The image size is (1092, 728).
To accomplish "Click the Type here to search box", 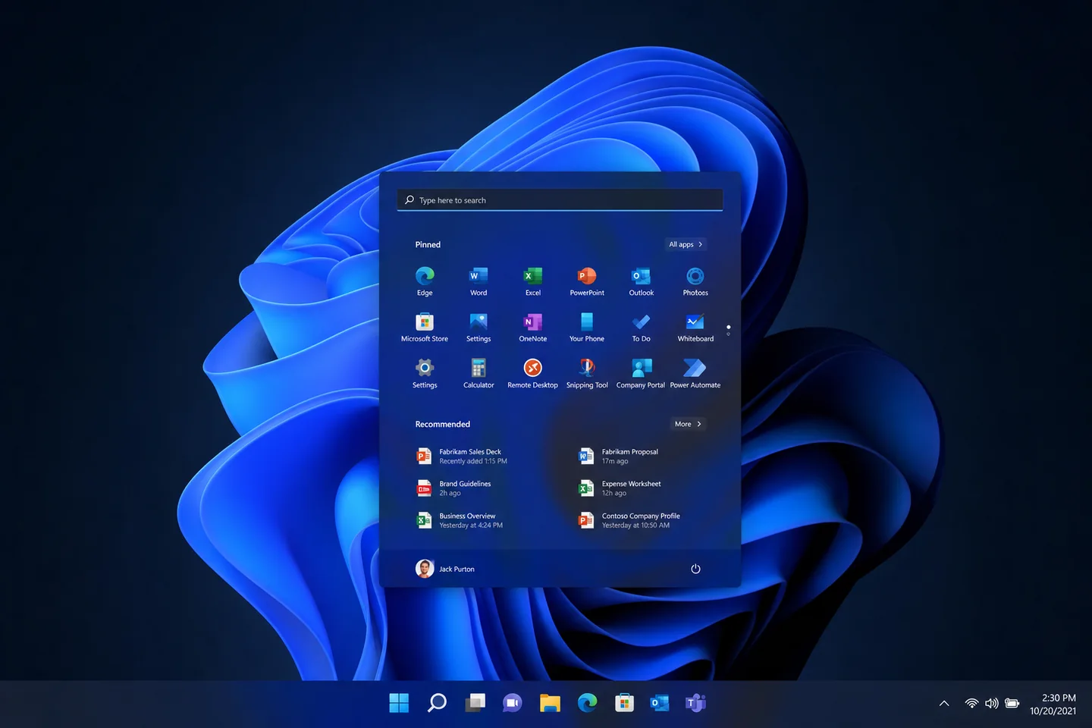I will (560, 200).
